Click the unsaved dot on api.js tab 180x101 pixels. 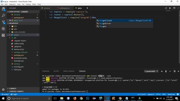[87, 8]
